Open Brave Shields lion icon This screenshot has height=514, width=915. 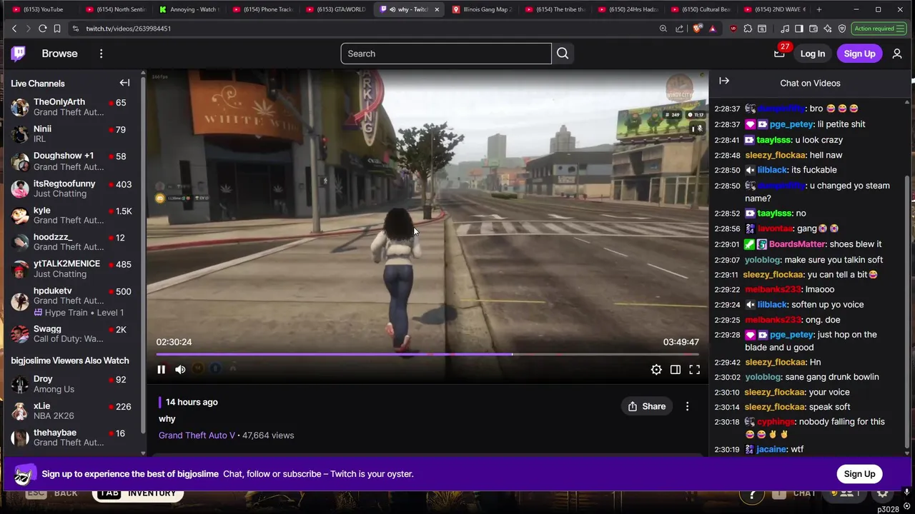(x=697, y=29)
